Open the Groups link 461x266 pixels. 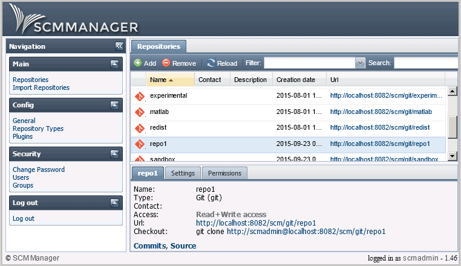click(23, 186)
